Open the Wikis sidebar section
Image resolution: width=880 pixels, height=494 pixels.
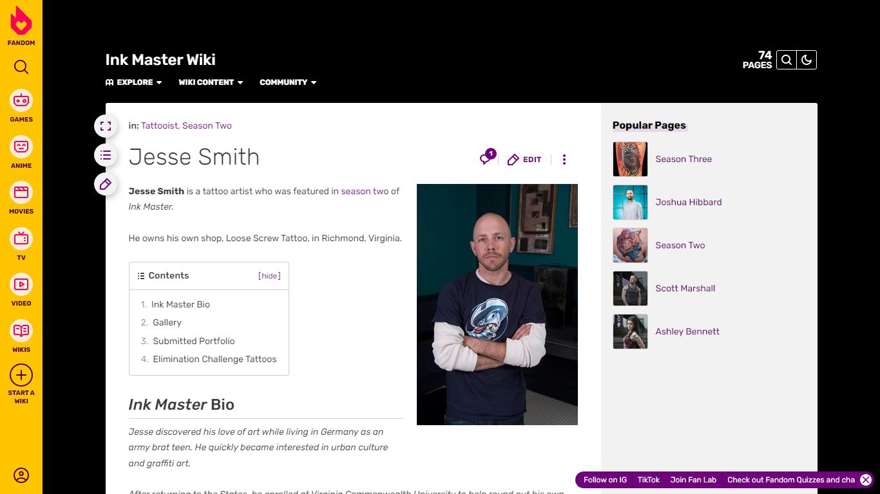coord(21,336)
